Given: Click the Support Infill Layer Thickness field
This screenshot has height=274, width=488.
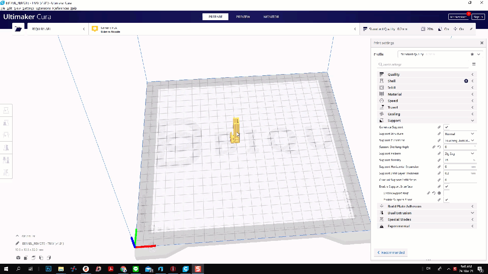Looking at the screenshot, I should [x=460, y=174].
